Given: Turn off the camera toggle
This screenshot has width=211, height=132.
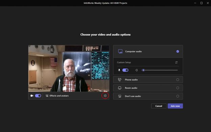Looking at the screenshot, I should click(38, 96).
